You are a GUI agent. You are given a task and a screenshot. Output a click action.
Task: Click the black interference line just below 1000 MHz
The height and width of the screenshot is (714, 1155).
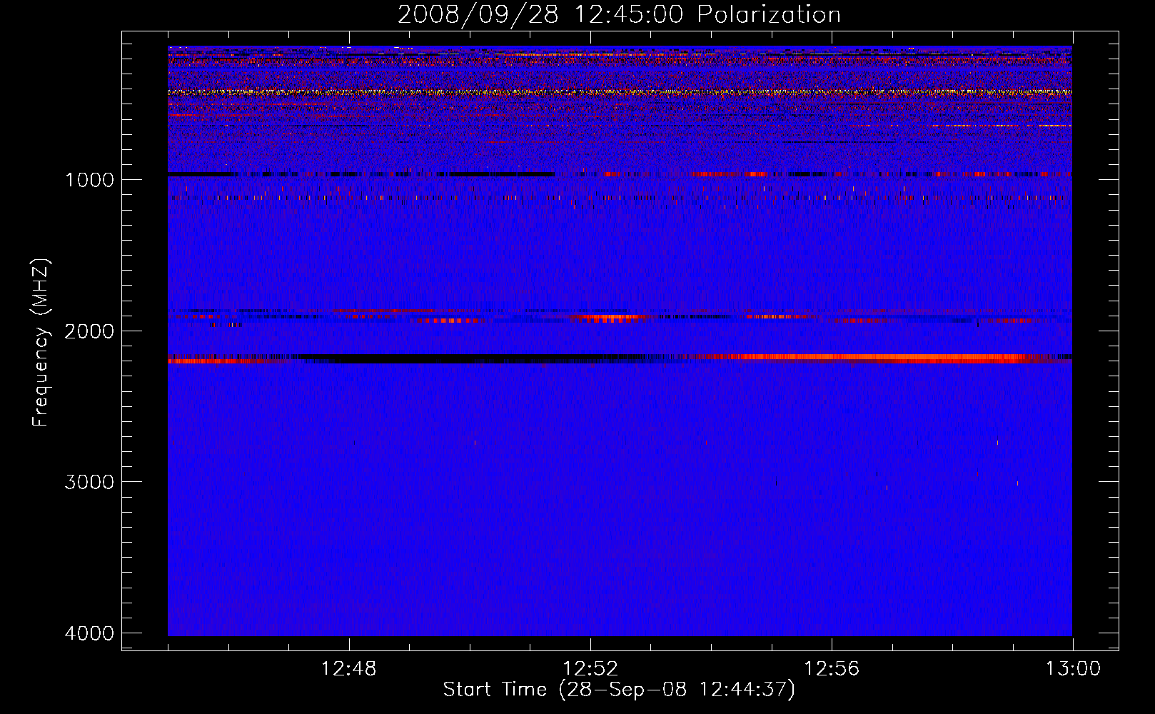(x=360, y=174)
